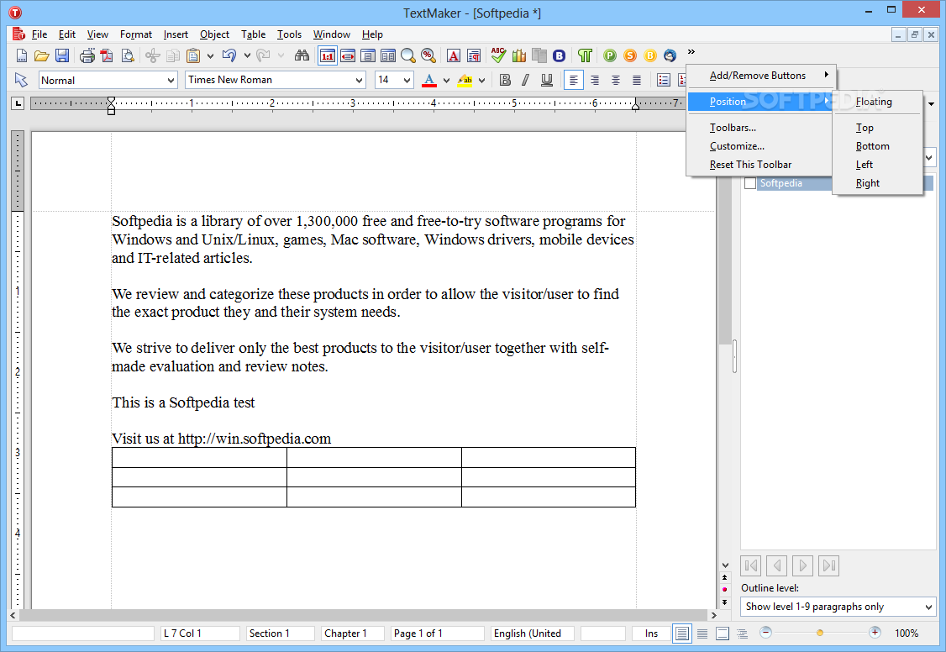Screen dimensions: 946x652
Task: Check the Softpedia checkbox in sidebar
Action: tap(750, 183)
